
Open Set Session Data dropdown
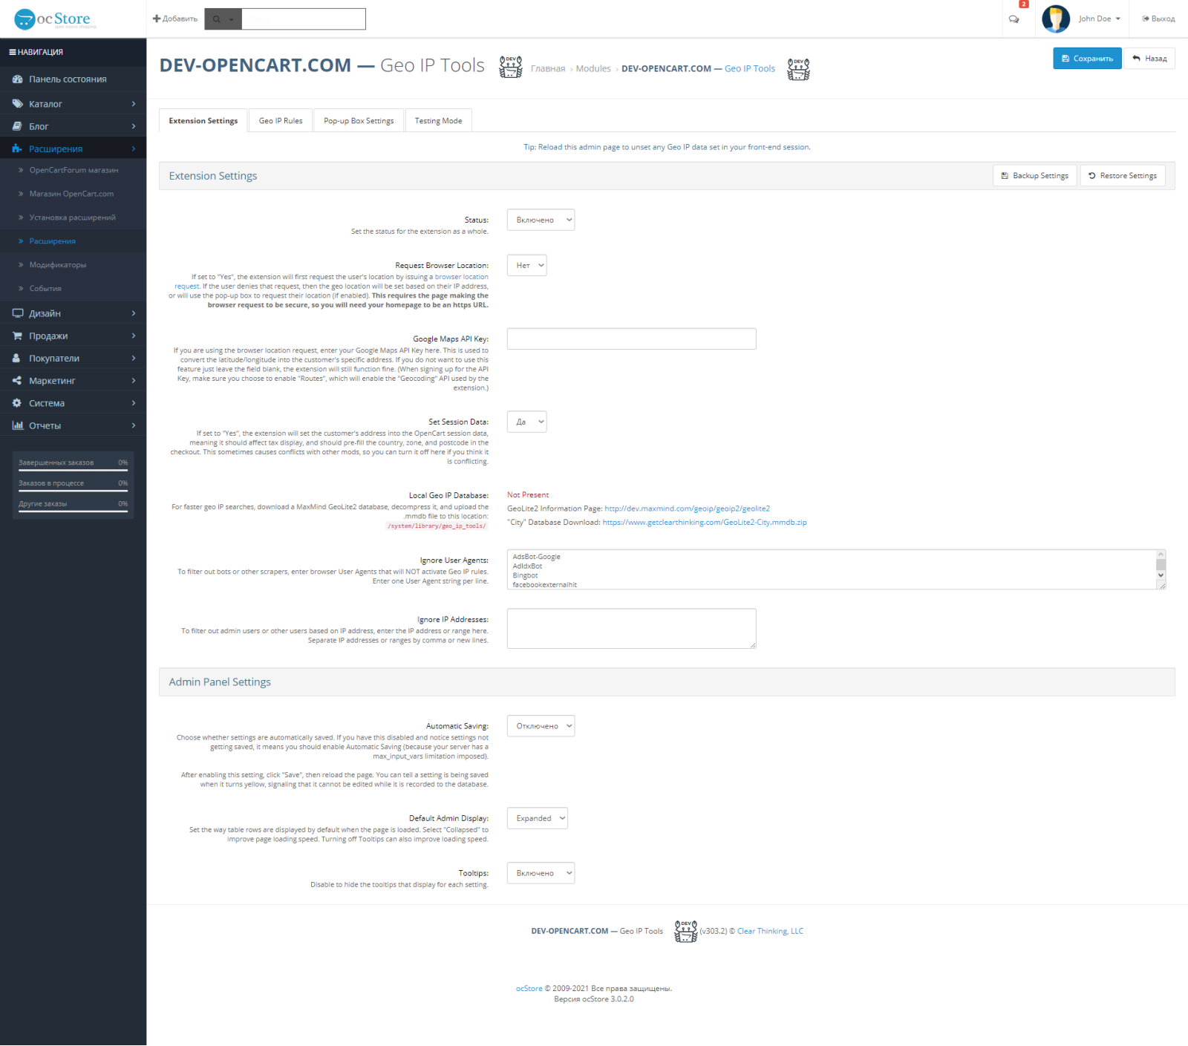527,422
